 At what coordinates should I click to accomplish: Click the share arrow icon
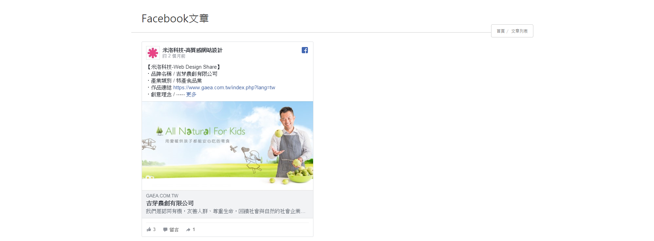[x=188, y=230]
